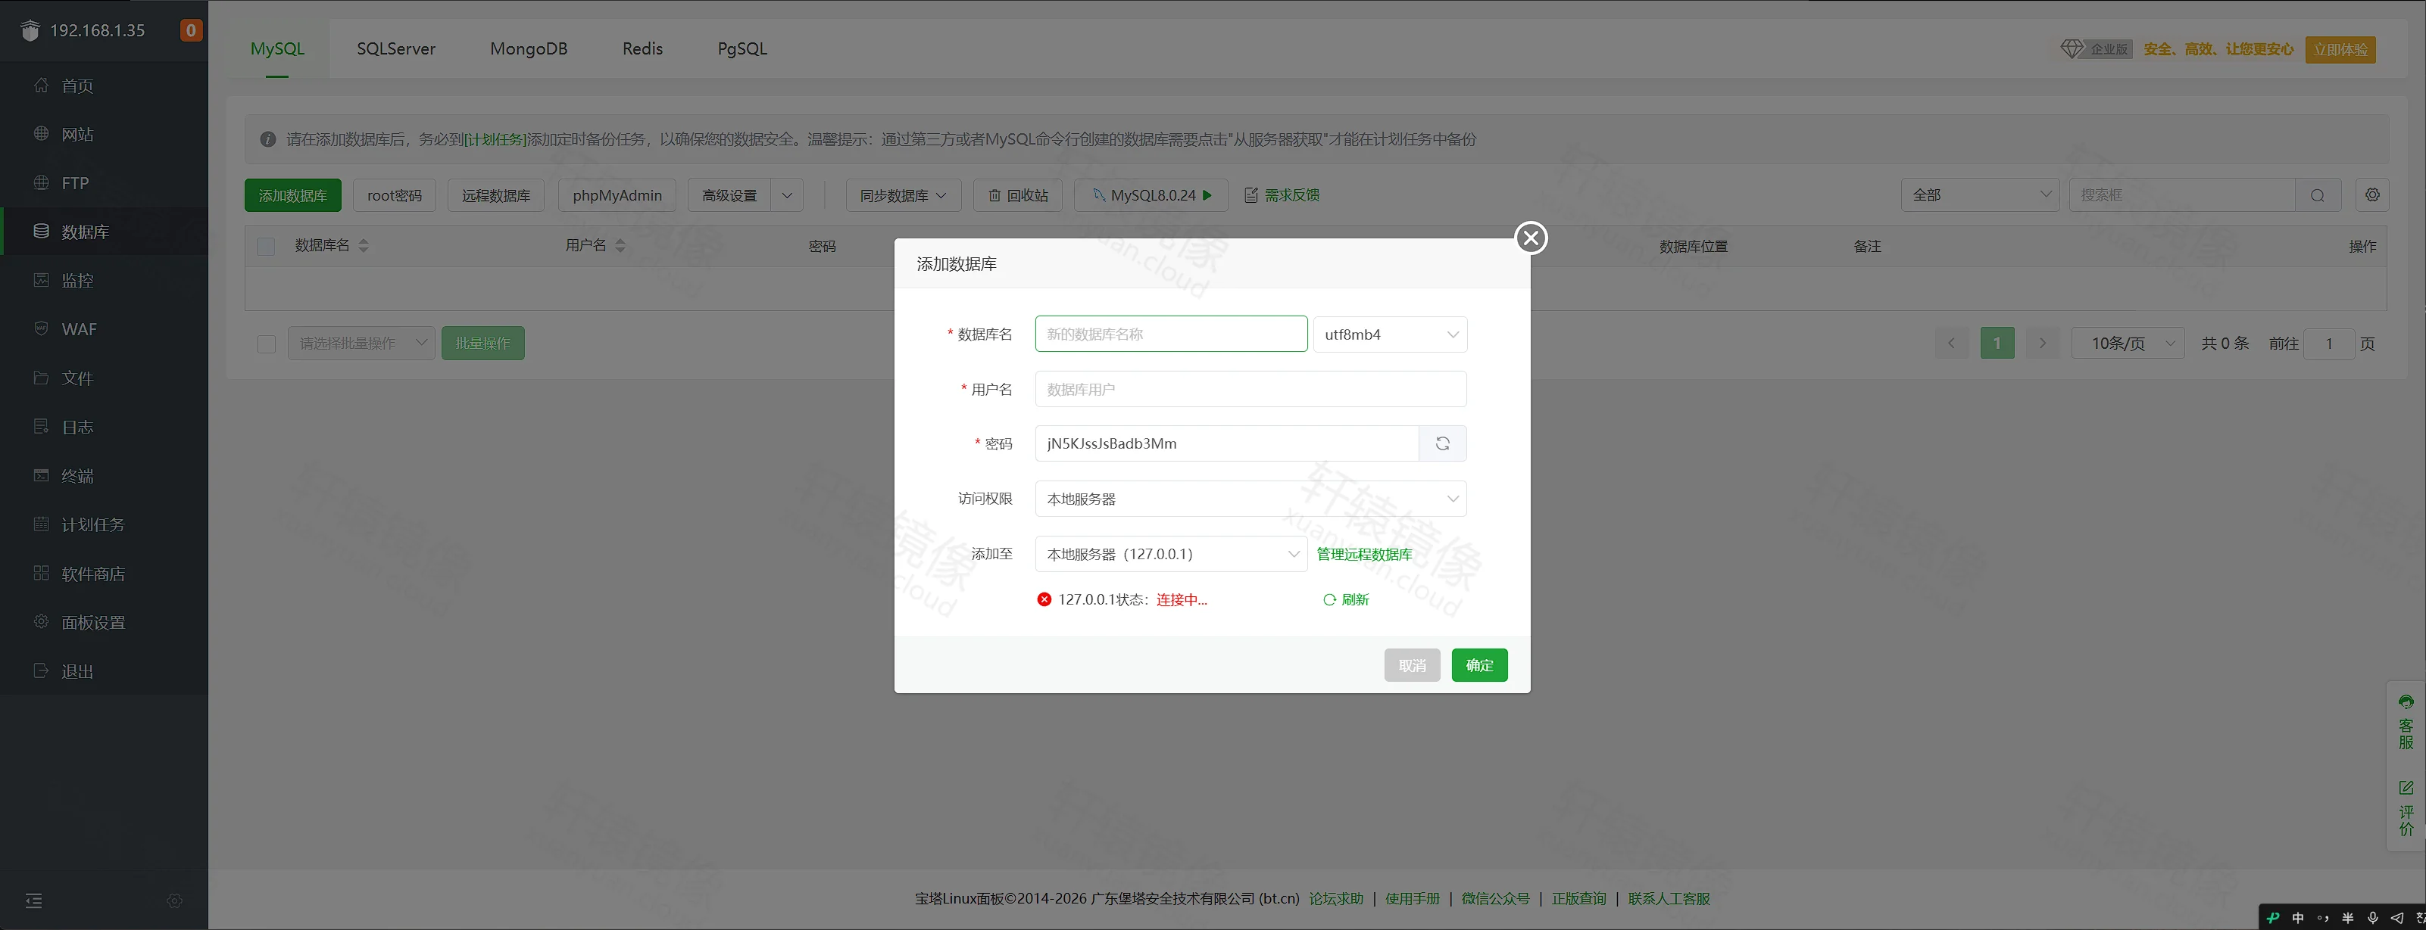Go to previous page arrow
Image resolution: width=2426 pixels, height=930 pixels.
[1951, 344]
